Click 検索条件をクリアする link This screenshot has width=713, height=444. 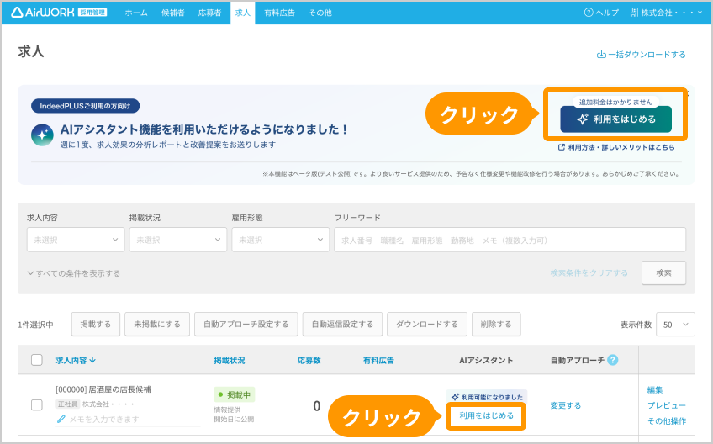[x=589, y=273]
